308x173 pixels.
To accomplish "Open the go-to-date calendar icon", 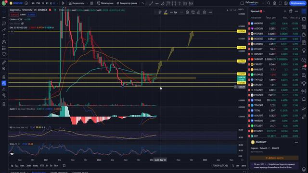I will point(64,165).
